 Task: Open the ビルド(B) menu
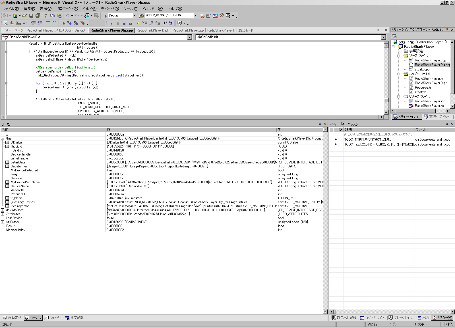89,9
